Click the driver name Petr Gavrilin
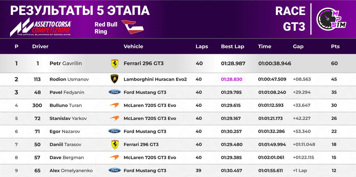 [x=66, y=64]
